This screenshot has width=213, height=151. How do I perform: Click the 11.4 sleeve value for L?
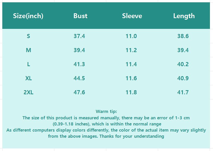pyautogui.click(x=131, y=64)
